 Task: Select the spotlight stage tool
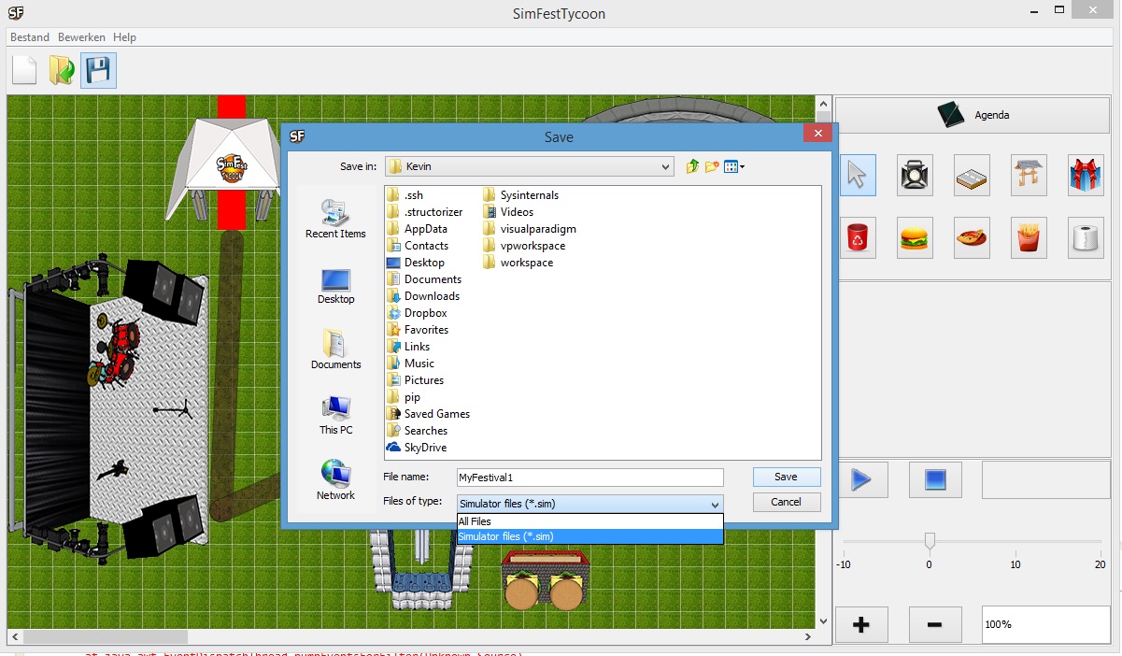click(915, 176)
